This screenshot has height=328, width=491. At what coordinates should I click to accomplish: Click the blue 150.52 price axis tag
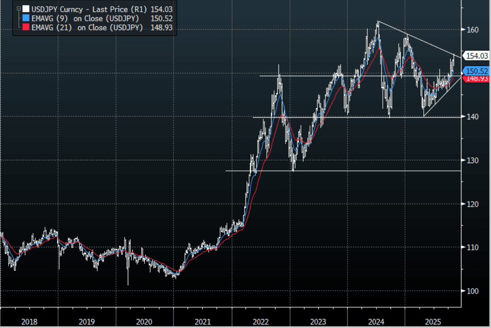[x=476, y=71]
